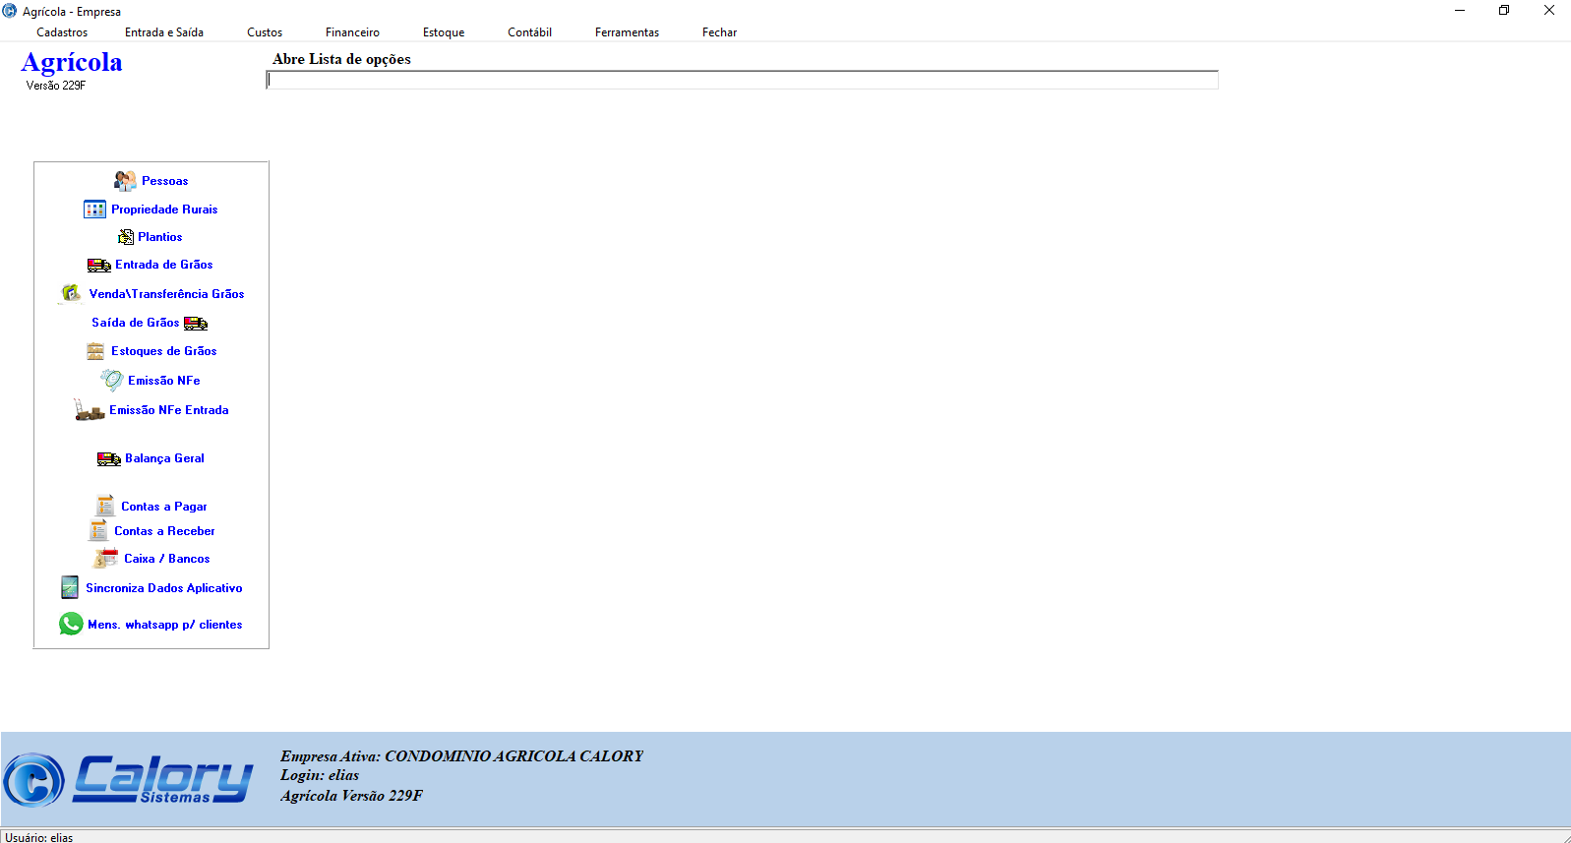
Task: Click the Saída de Grãos truck icon
Action: (196, 323)
